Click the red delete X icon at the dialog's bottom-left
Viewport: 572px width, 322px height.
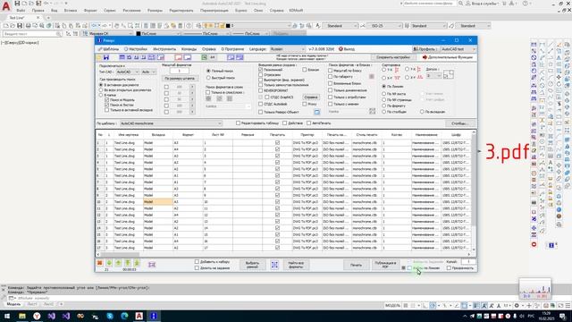tap(99, 263)
